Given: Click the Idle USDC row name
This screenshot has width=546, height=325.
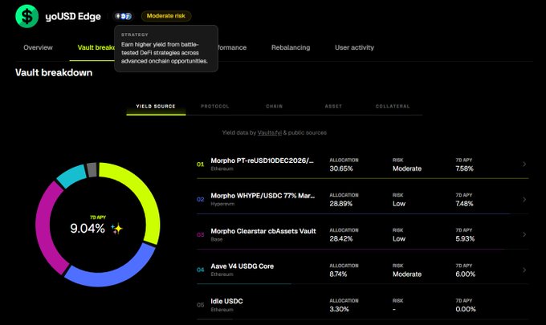Looking at the screenshot, I should (x=226, y=302).
